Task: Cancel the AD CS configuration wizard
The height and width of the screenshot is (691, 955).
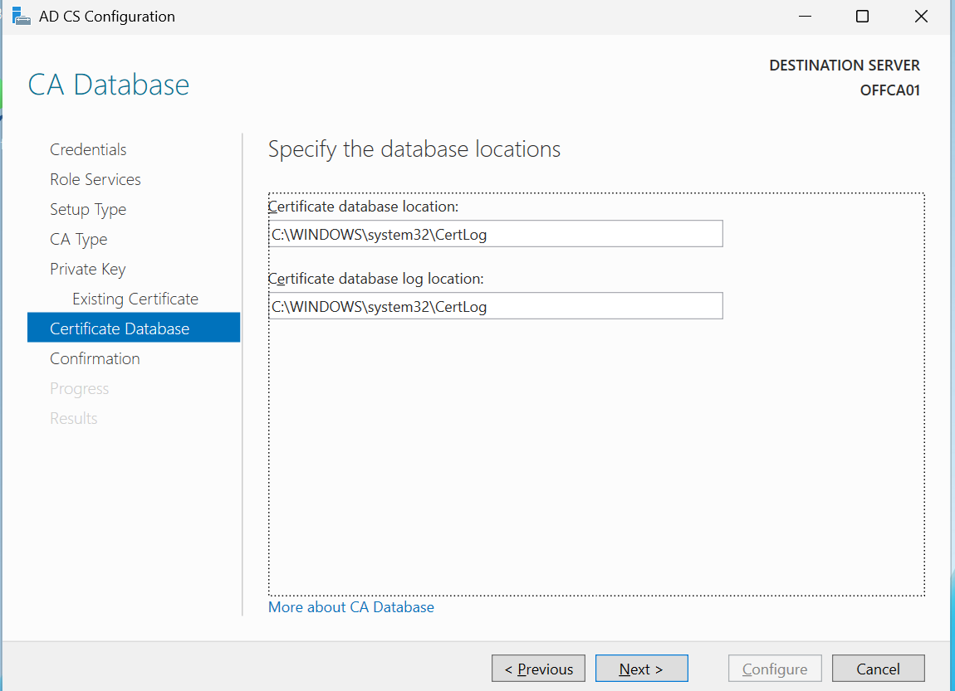Action: point(878,669)
